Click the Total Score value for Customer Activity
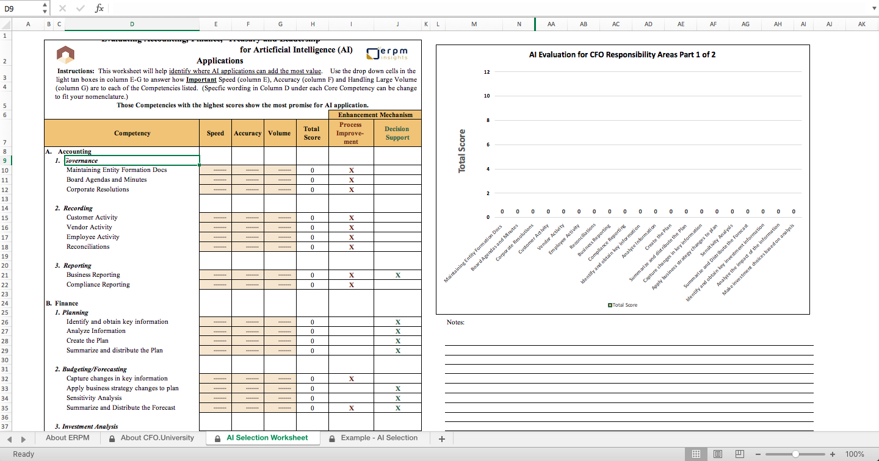Image resolution: width=879 pixels, height=461 pixels. (x=313, y=218)
